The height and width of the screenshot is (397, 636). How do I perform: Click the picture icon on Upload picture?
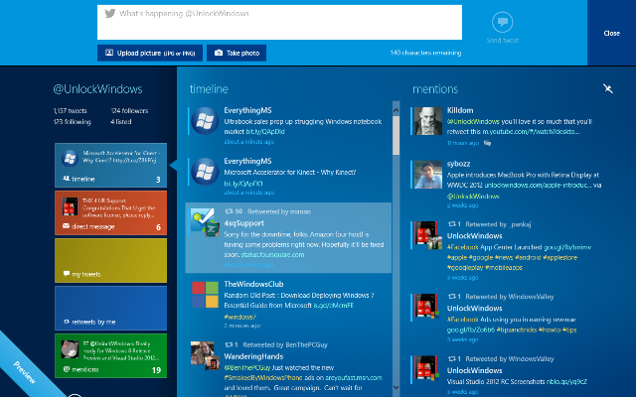(109, 53)
